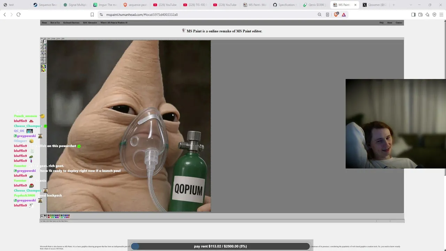Pick the orange color swatch
This screenshot has width=446, height=251.
[69, 217]
